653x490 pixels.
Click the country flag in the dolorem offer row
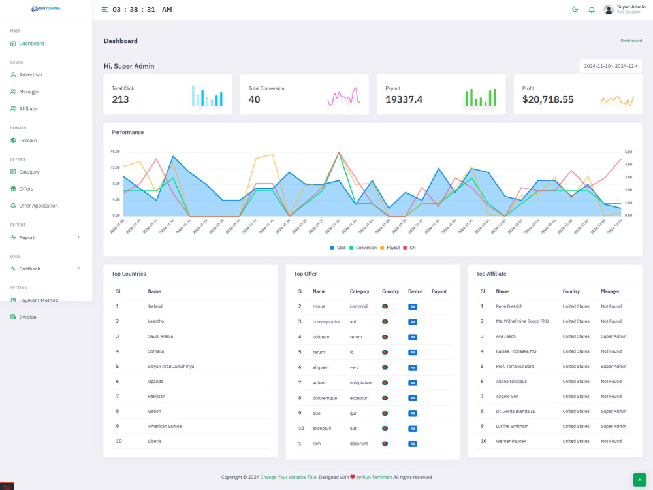[385, 337]
